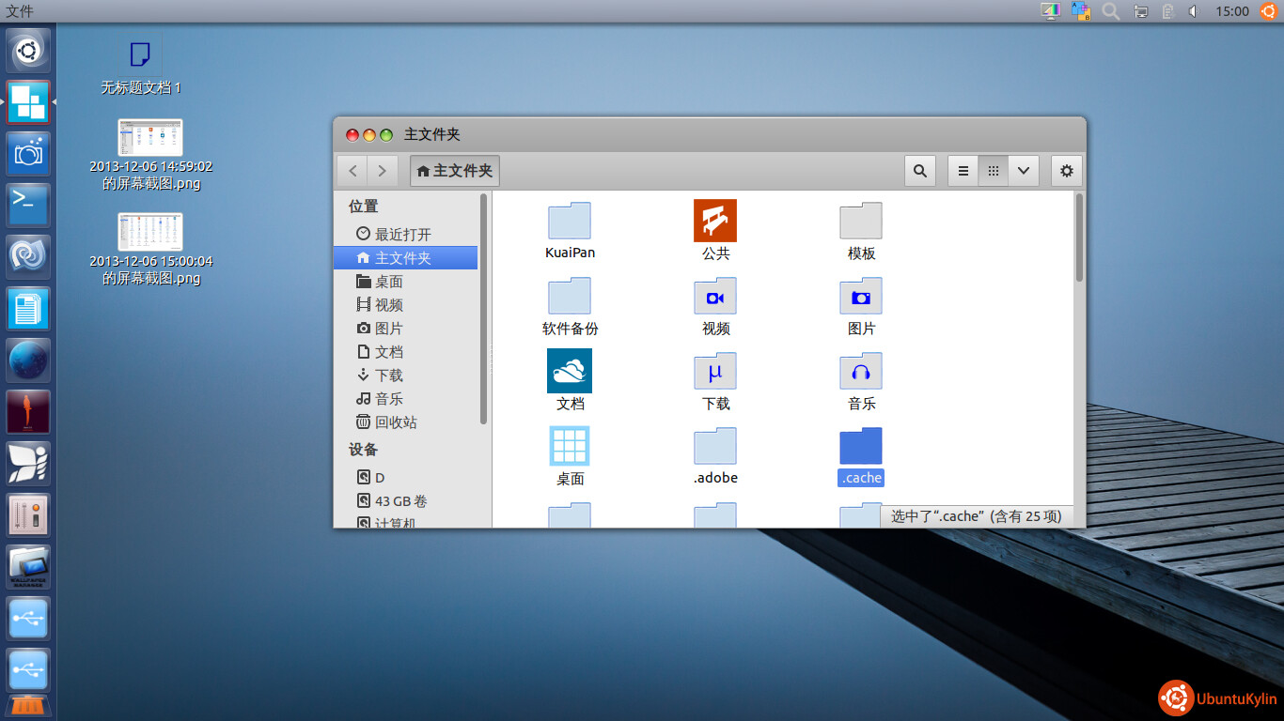Switch to icon grid view
Viewport: 1284px width, 721px height.
tap(993, 171)
